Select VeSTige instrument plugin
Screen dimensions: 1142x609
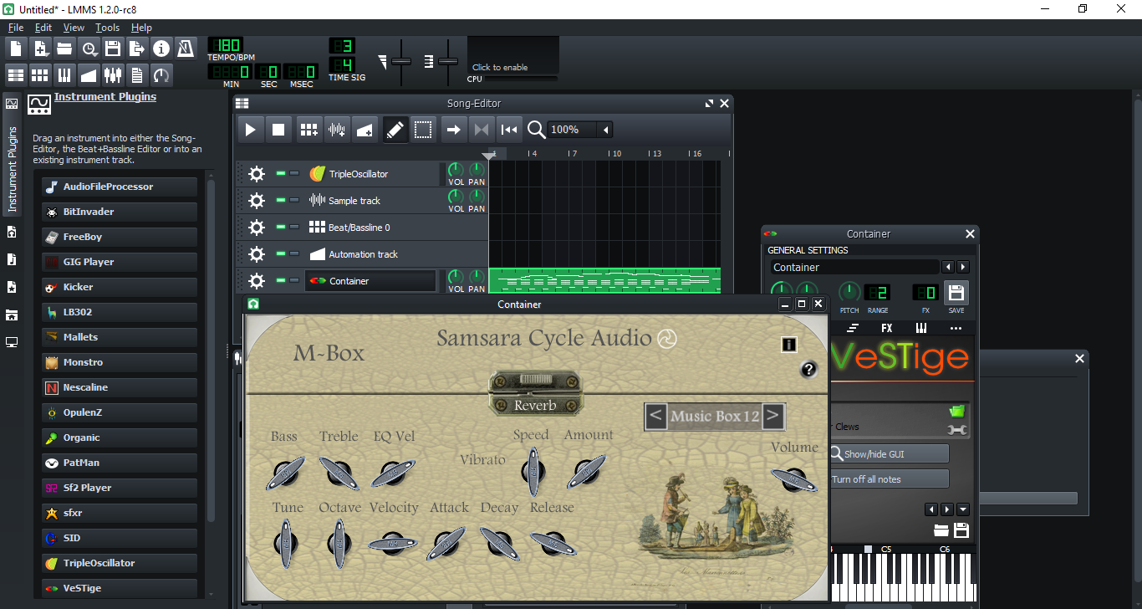pos(120,588)
